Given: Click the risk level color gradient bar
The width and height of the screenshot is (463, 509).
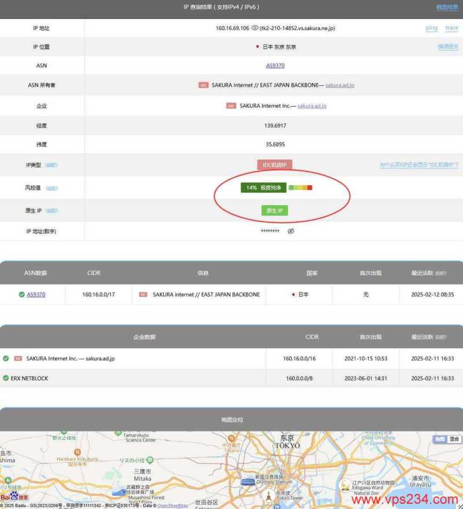Looking at the screenshot, I should [300, 188].
